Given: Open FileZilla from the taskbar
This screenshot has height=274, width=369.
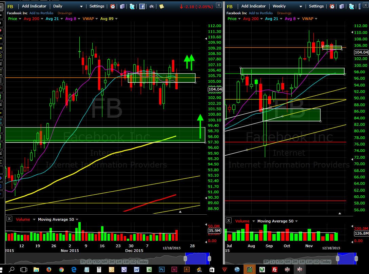Looking at the screenshot, I should click(x=274, y=270).
